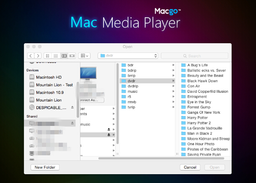Viewport: 256px width, 183px height.
Task: Open the brrip folder
Action: pos(147,76)
